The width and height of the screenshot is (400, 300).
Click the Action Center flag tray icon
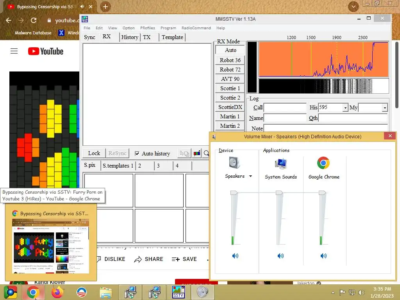(342, 292)
